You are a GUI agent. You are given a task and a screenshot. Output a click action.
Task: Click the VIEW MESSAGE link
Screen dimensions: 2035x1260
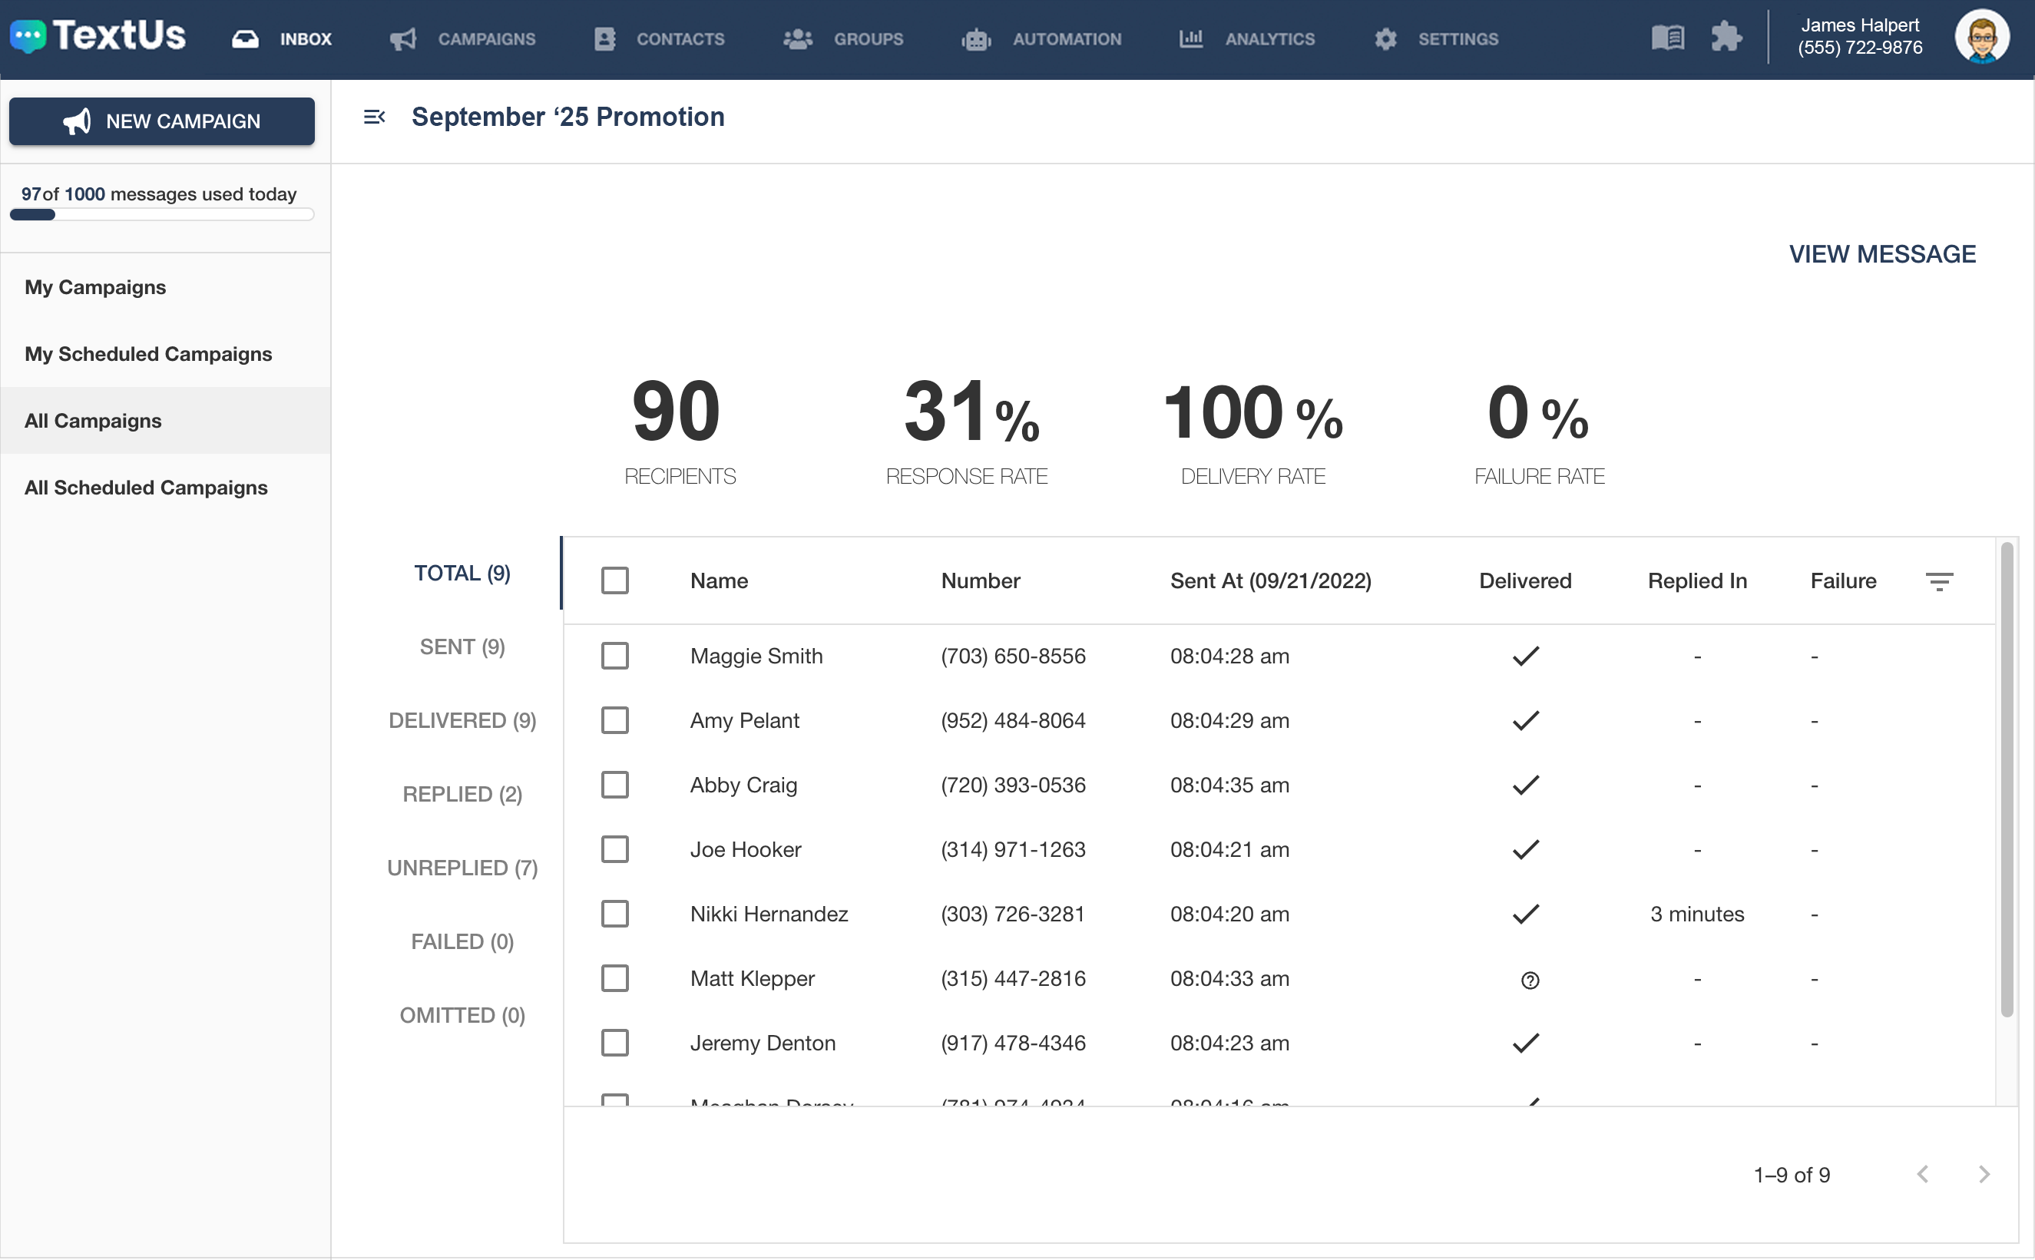[x=1881, y=254]
